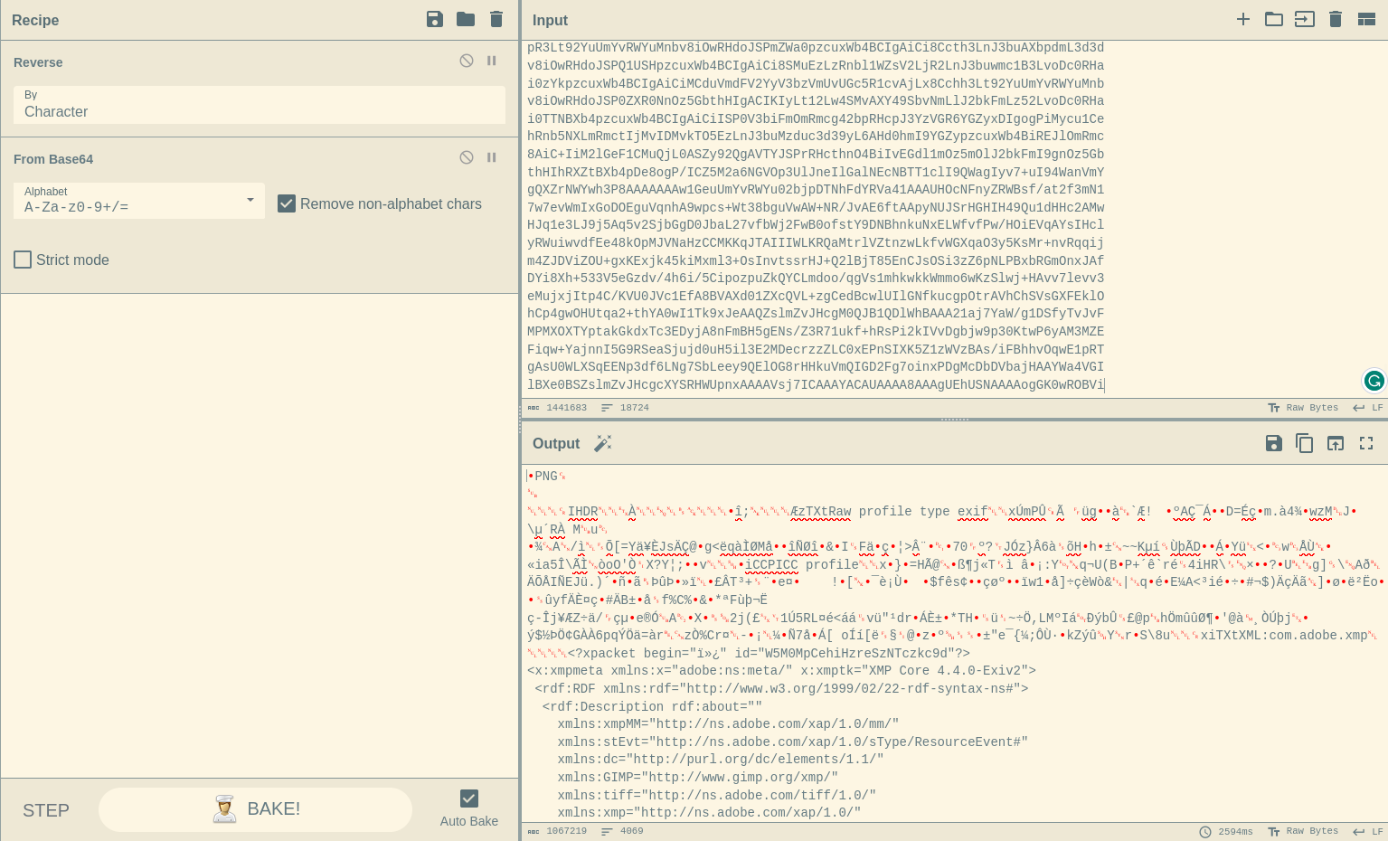
Task: Open Reverse By Character selector
Action: tap(259, 105)
